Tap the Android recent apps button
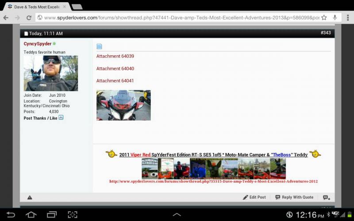Image resolution: width=354 pixels, height=221 pixels. (52, 214)
